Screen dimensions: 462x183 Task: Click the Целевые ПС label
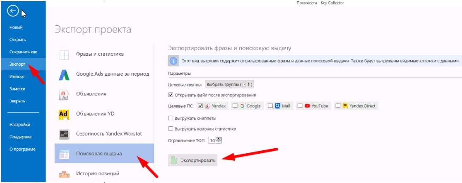(x=180, y=106)
